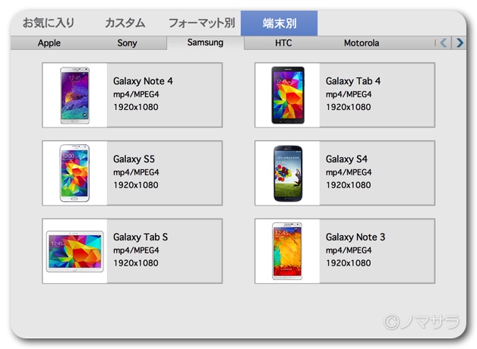The height and width of the screenshot is (349, 477).
Task: Click Galaxy Tab S 1920x1080 resolution text
Action: tap(136, 263)
